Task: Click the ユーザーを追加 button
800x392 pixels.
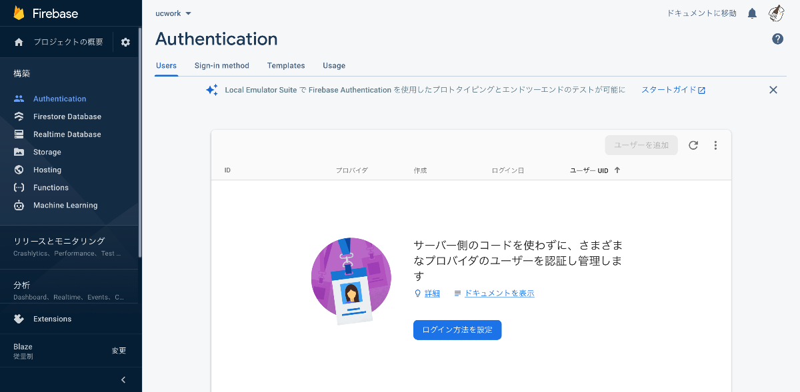Action: [641, 145]
